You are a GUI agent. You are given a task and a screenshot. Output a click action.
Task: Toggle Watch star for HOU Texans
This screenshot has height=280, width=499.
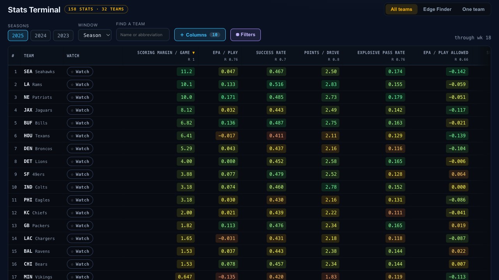pos(80,136)
